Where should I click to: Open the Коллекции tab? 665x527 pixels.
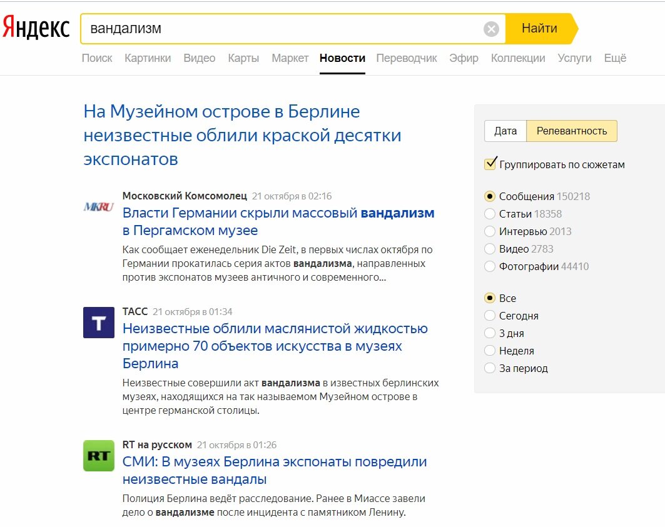click(x=518, y=58)
